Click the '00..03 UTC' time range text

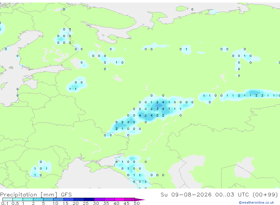coord(232,194)
